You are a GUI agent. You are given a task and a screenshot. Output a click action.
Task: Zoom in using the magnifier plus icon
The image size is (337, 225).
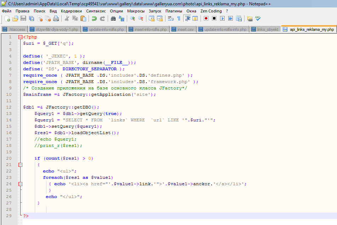coord(133,19)
